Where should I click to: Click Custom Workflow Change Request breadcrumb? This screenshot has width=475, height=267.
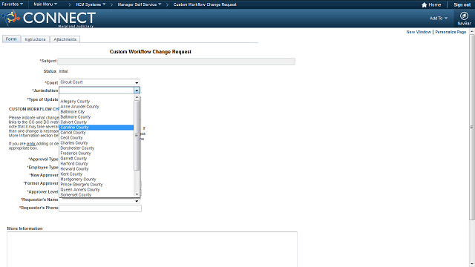205,4
